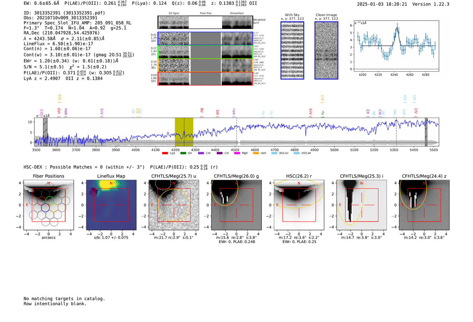Select the MgII magenta legend swatch
Viewport: 473px width, 322px height.
coord(238,153)
